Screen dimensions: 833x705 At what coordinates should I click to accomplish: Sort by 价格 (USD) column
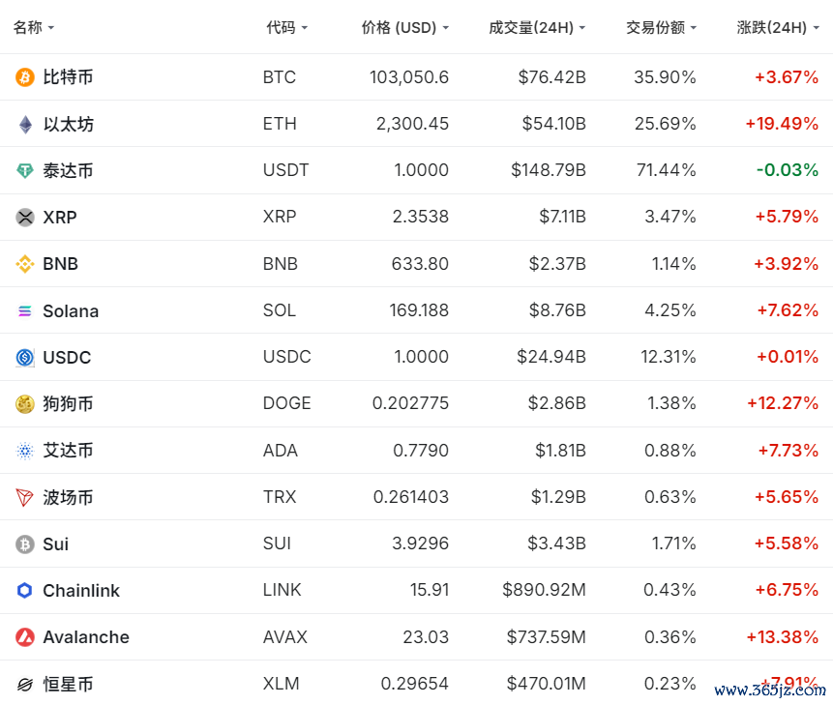404,28
